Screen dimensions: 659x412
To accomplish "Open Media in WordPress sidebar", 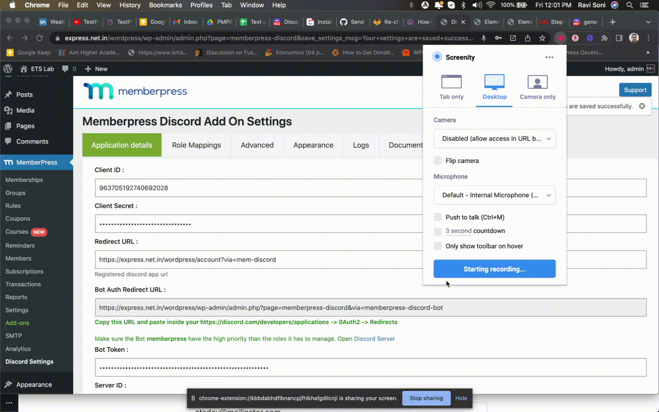I will [25, 110].
